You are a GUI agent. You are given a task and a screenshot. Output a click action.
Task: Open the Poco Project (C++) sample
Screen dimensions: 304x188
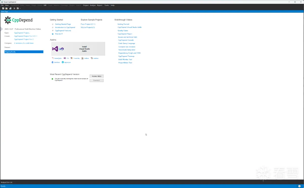[88, 24]
